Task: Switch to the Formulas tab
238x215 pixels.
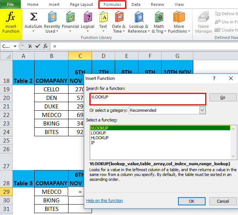Action: click(112, 4)
